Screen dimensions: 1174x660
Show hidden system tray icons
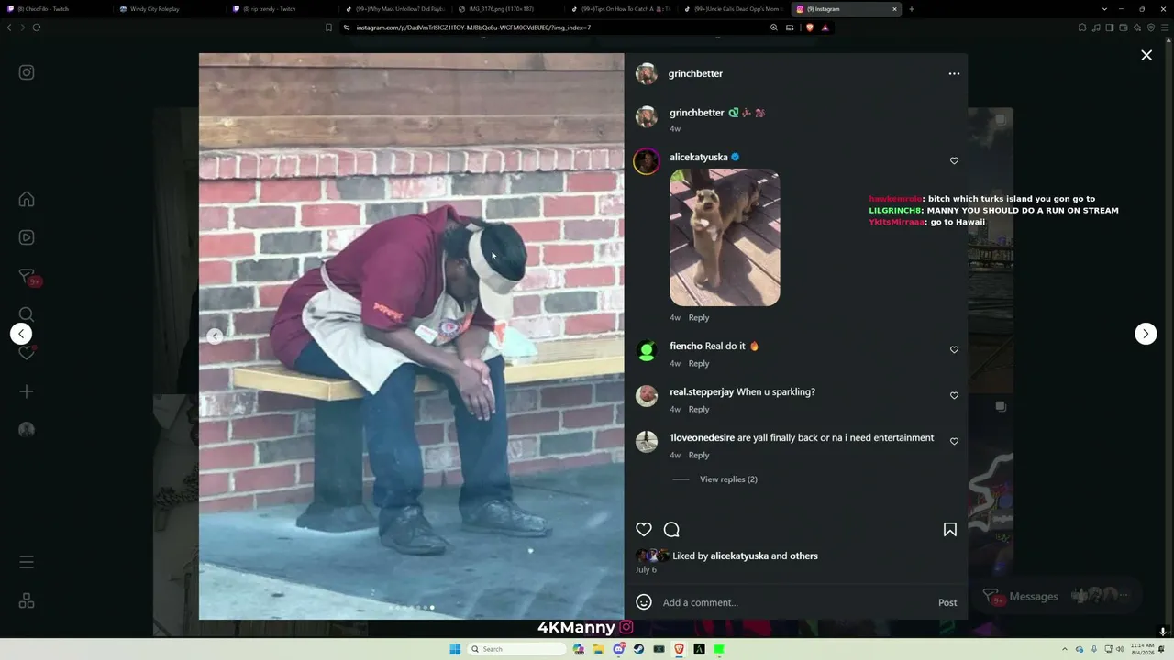pyautogui.click(x=1065, y=649)
